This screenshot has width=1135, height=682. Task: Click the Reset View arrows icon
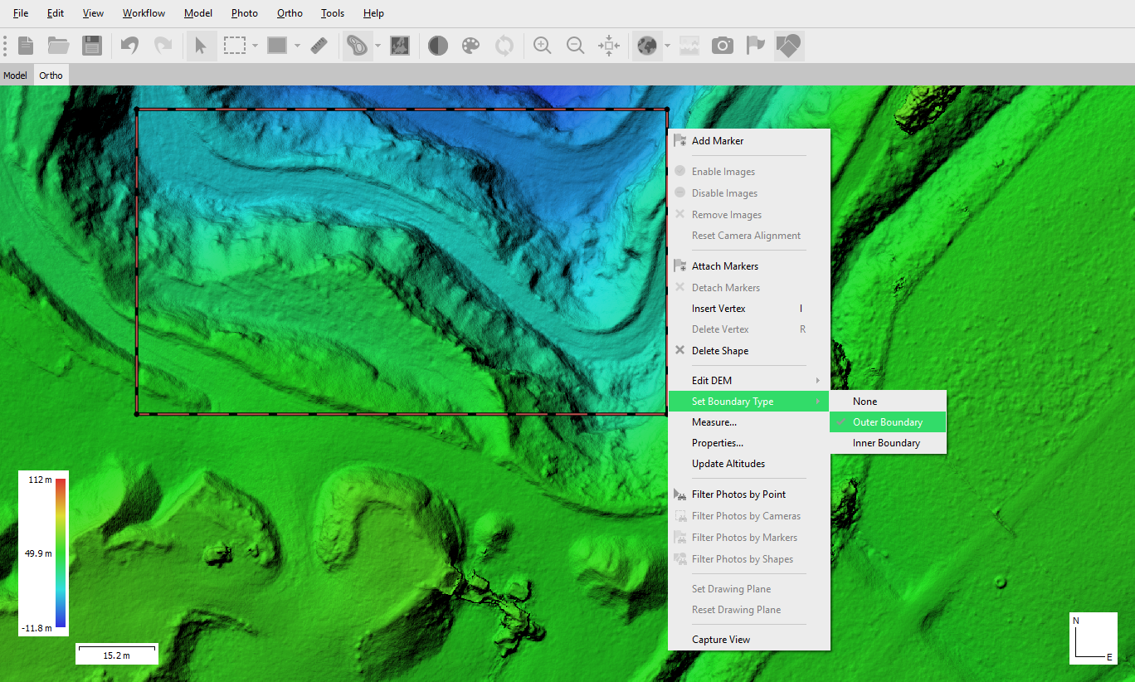pyautogui.click(x=609, y=46)
